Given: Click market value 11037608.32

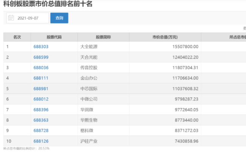Looking at the screenshot, I should [185, 89].
